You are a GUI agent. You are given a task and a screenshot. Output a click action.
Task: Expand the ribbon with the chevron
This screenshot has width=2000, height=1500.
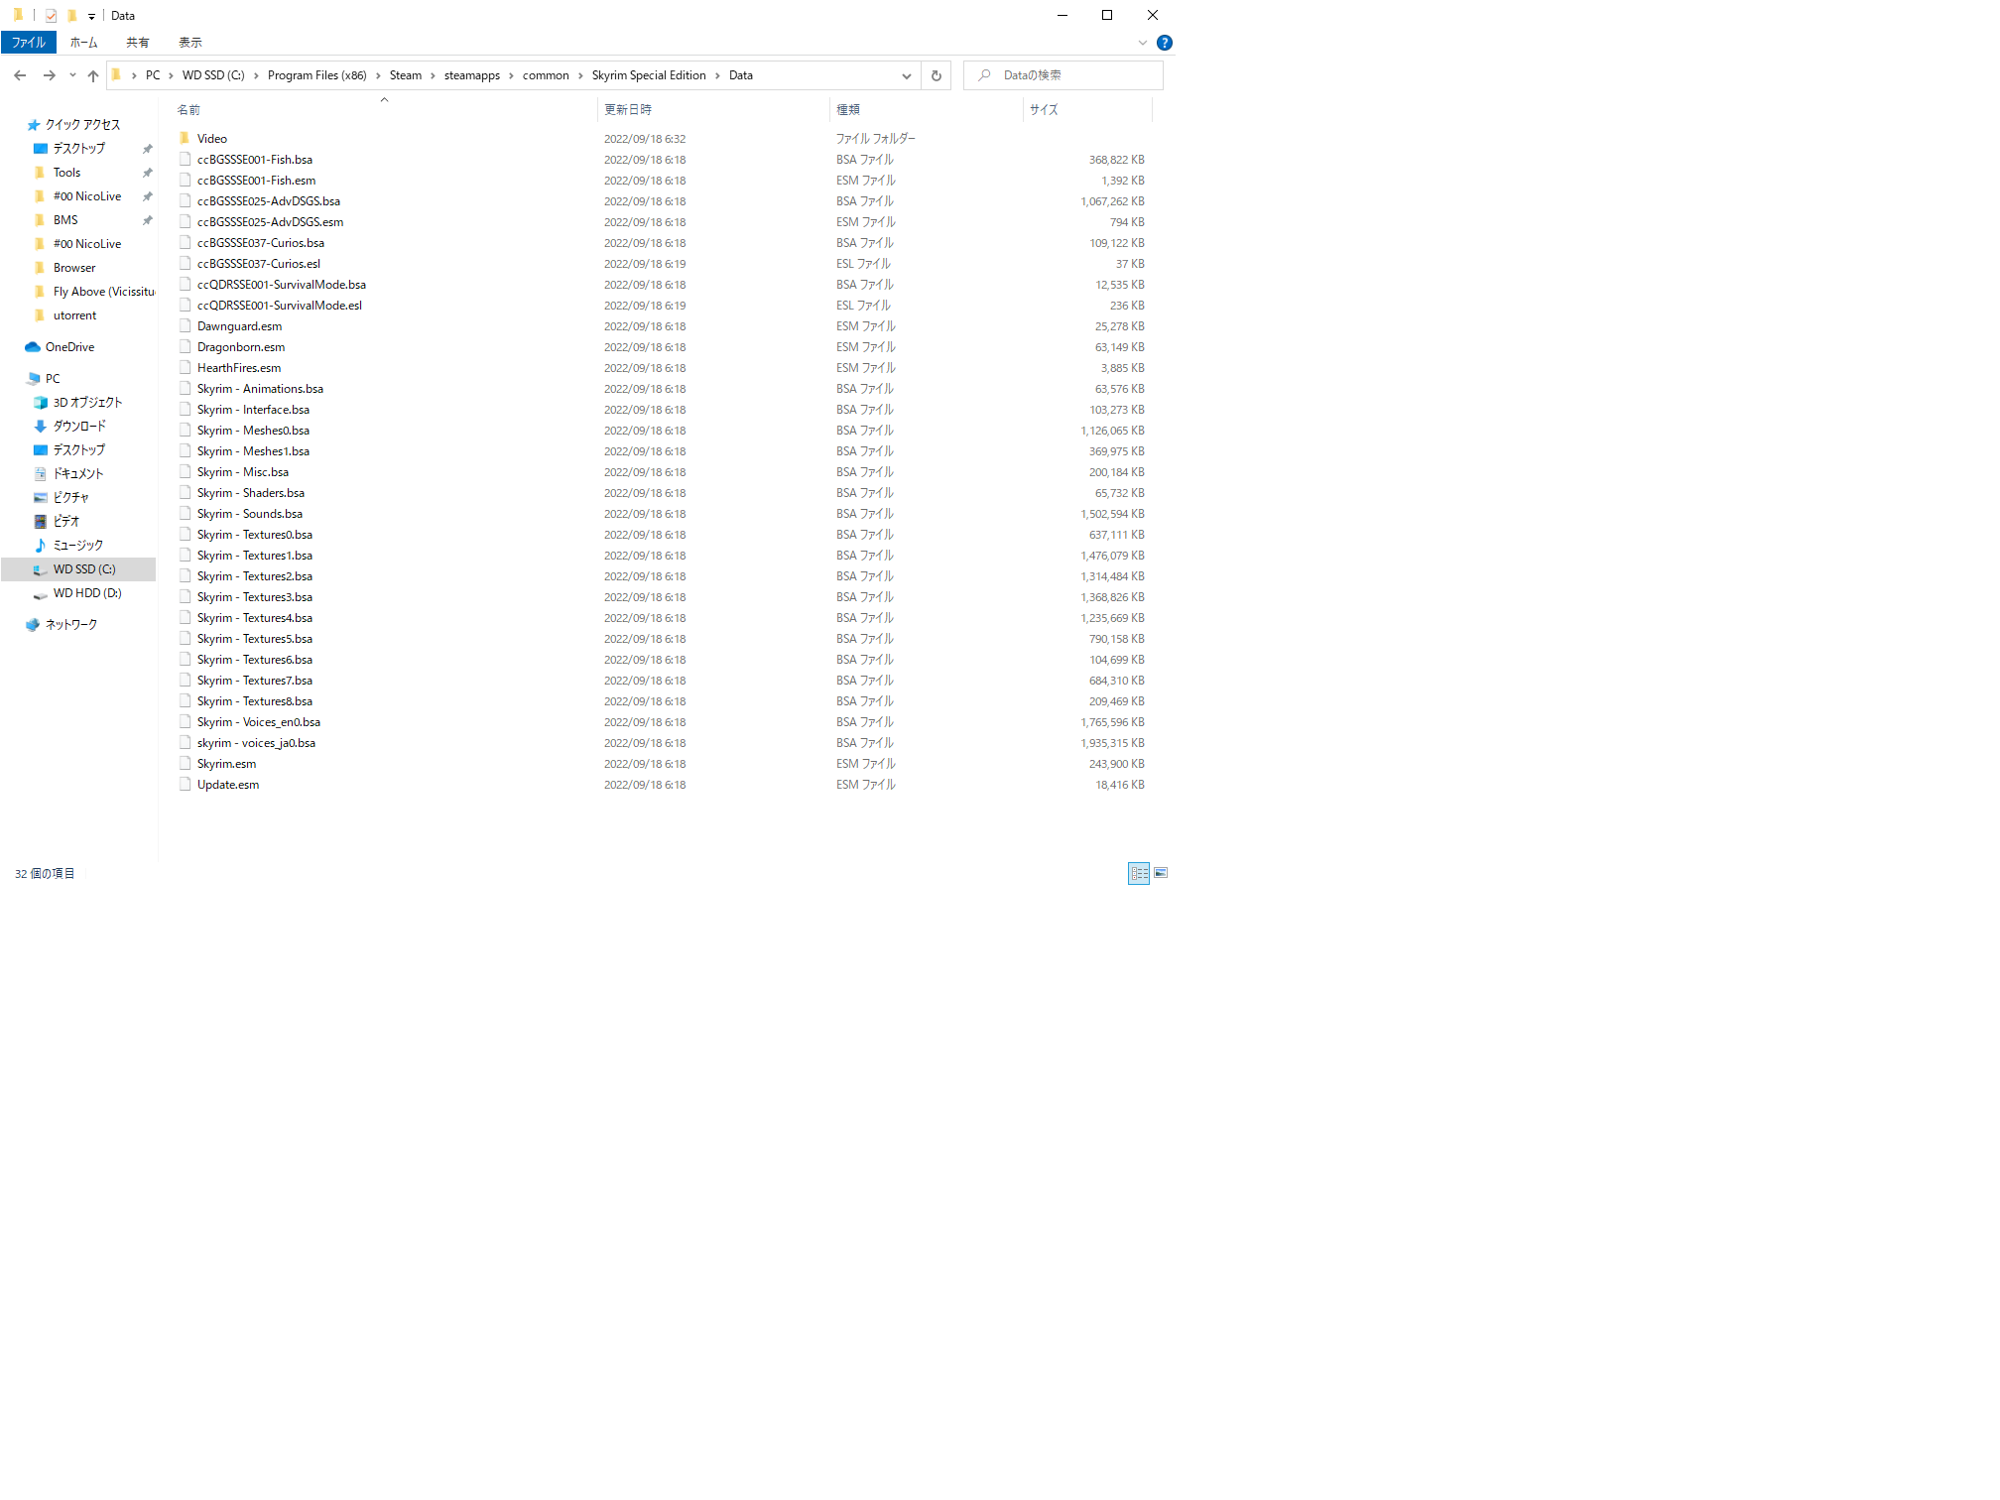point(1143,43)
